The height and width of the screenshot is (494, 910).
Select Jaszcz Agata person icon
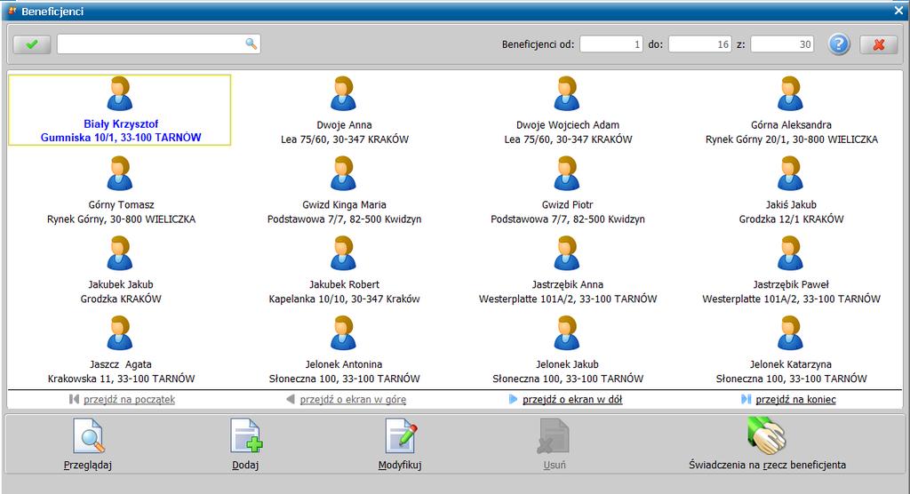click(120, 332)
